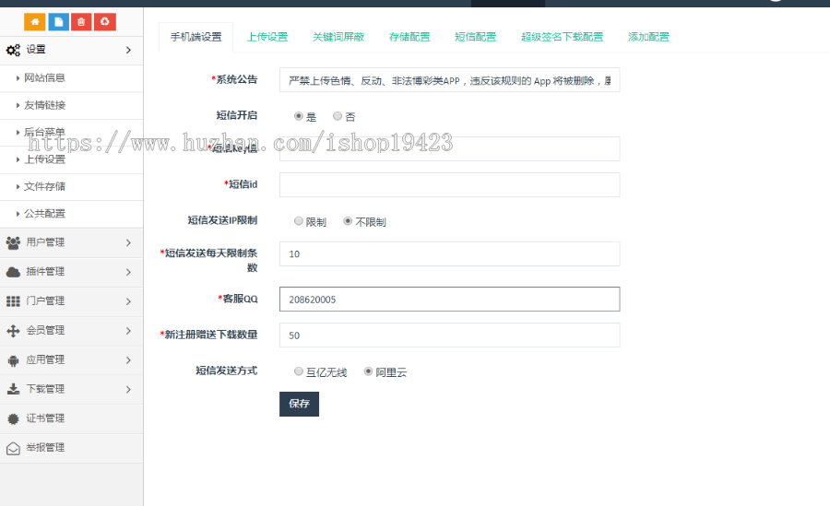
Task: Click the download icon beside 下载管理
Action: point(13,389)
